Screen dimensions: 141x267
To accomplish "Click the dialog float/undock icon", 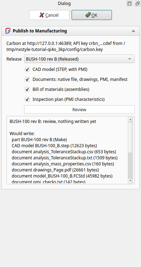I will tap(137, 4).
